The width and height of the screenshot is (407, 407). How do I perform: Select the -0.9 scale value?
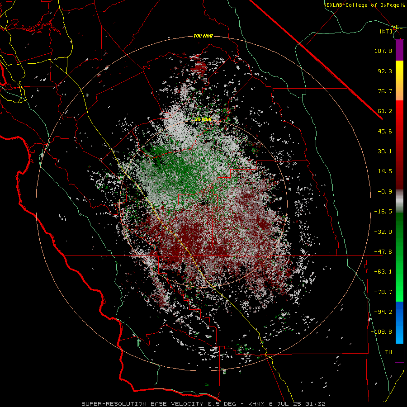coord(385,192)
